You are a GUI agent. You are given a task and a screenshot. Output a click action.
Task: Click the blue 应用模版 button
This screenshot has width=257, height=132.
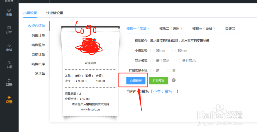click(136, 81)
